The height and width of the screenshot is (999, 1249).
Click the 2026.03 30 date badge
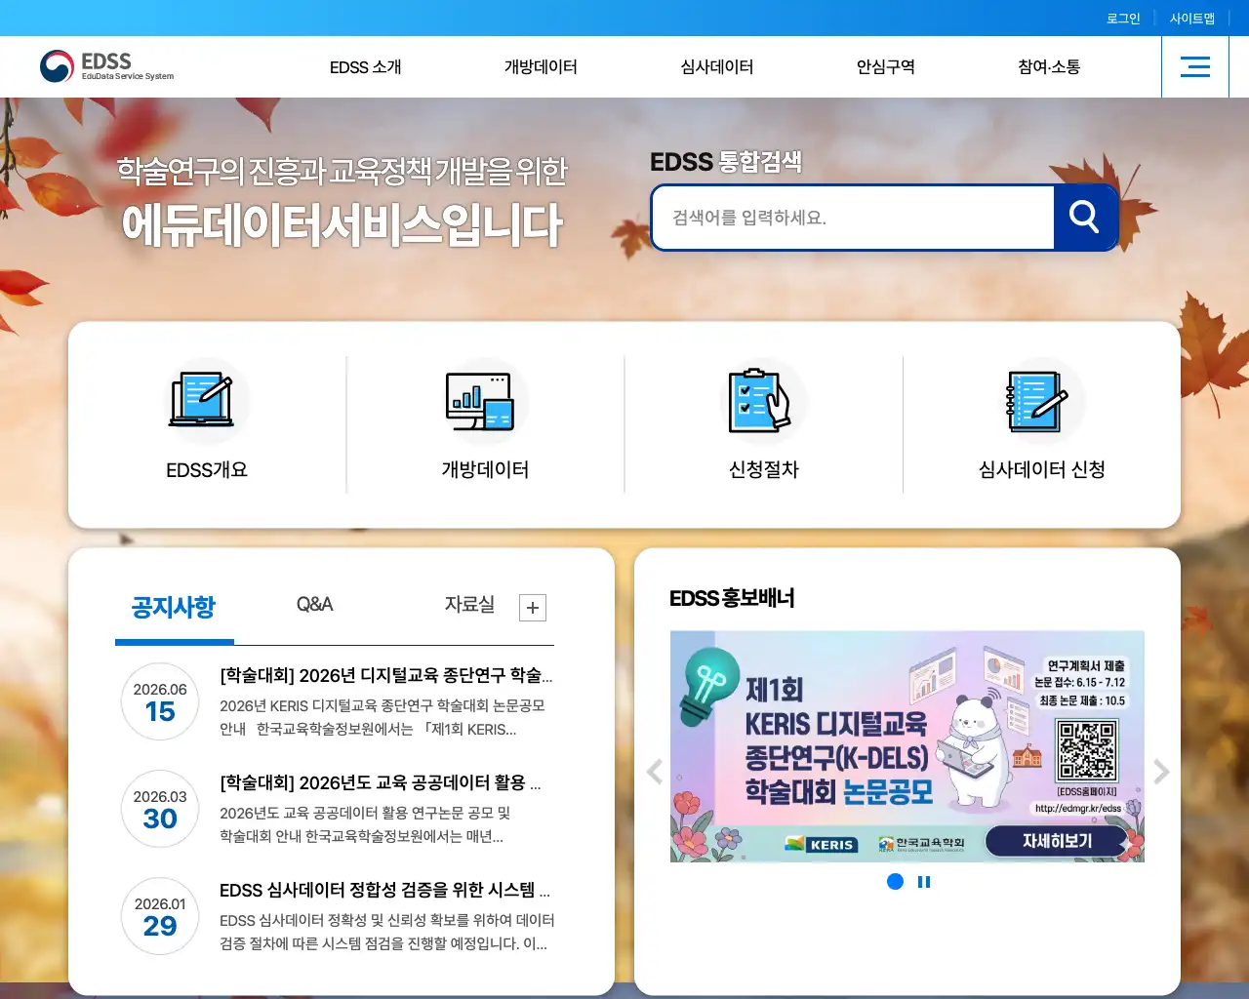[x=160, y=810]
